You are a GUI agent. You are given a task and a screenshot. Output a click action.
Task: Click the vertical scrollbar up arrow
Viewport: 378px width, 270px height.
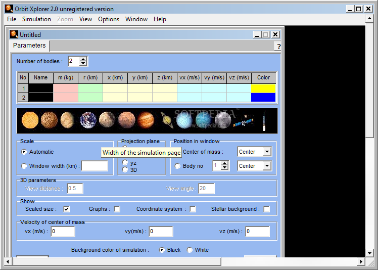(369, 19)
